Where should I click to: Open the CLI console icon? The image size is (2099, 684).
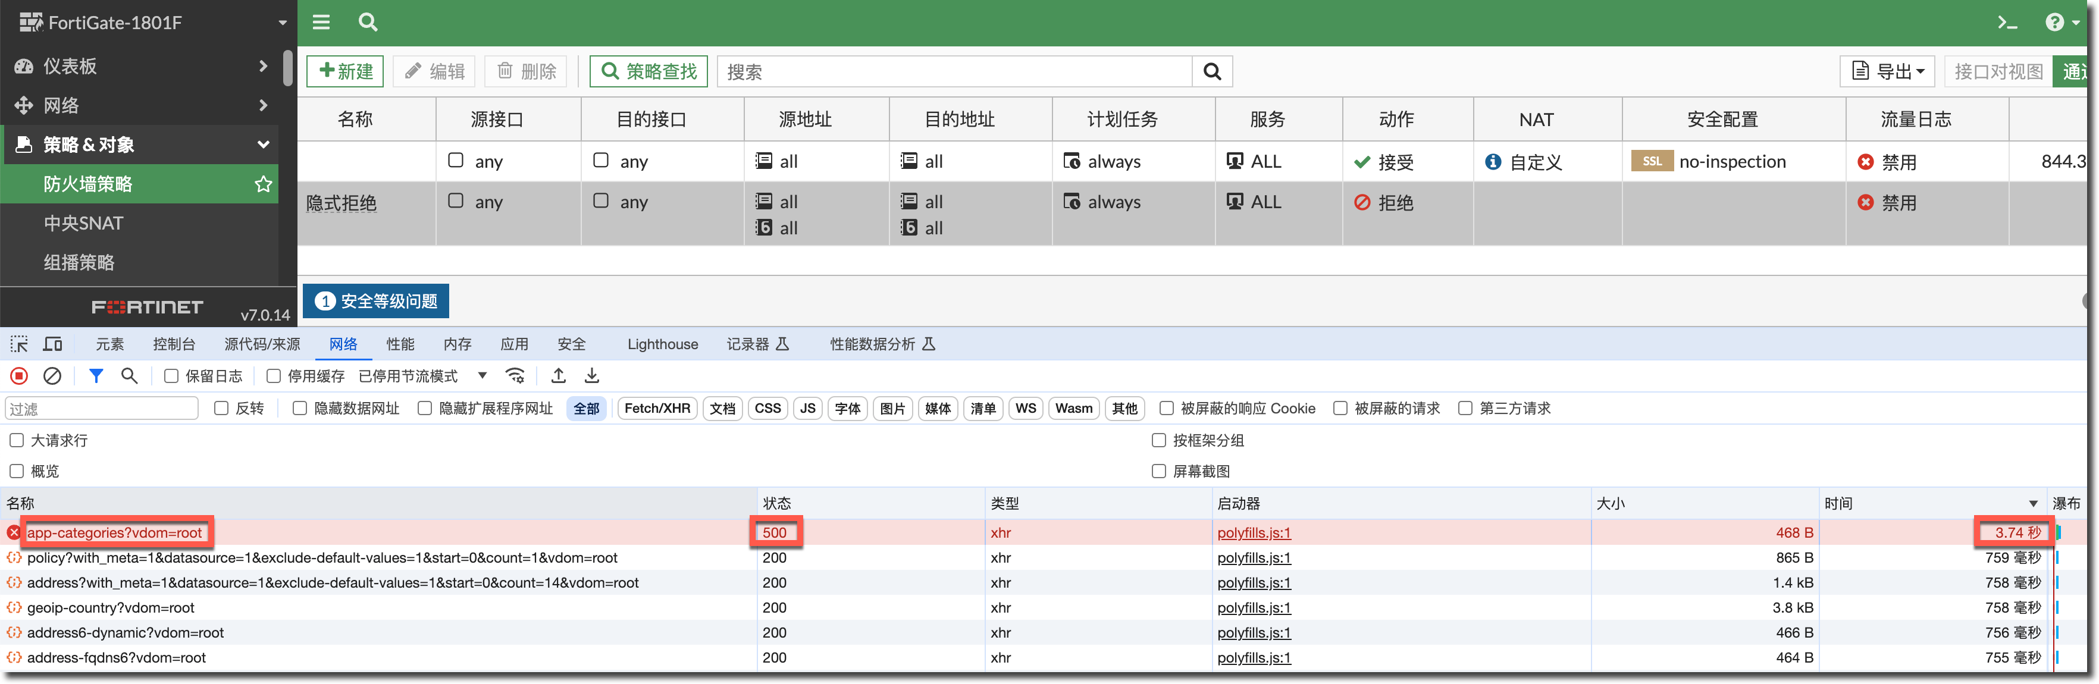point(2007,22)
